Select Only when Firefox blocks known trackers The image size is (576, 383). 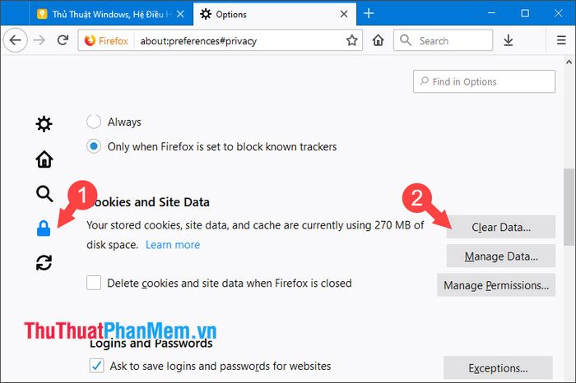pos(94,146)
